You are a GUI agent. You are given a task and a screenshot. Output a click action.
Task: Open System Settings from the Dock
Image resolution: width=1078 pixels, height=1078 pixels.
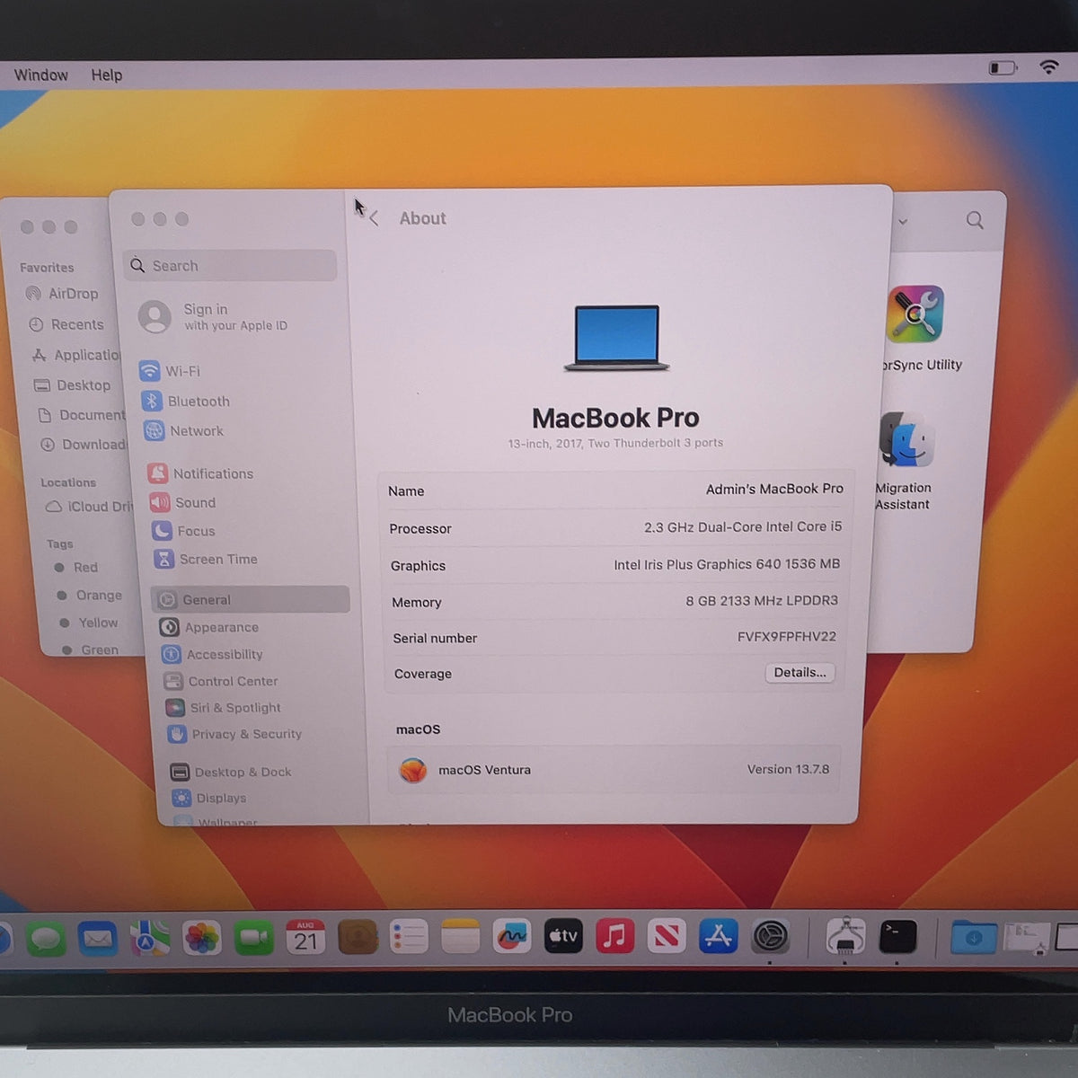tap(770, 937)
